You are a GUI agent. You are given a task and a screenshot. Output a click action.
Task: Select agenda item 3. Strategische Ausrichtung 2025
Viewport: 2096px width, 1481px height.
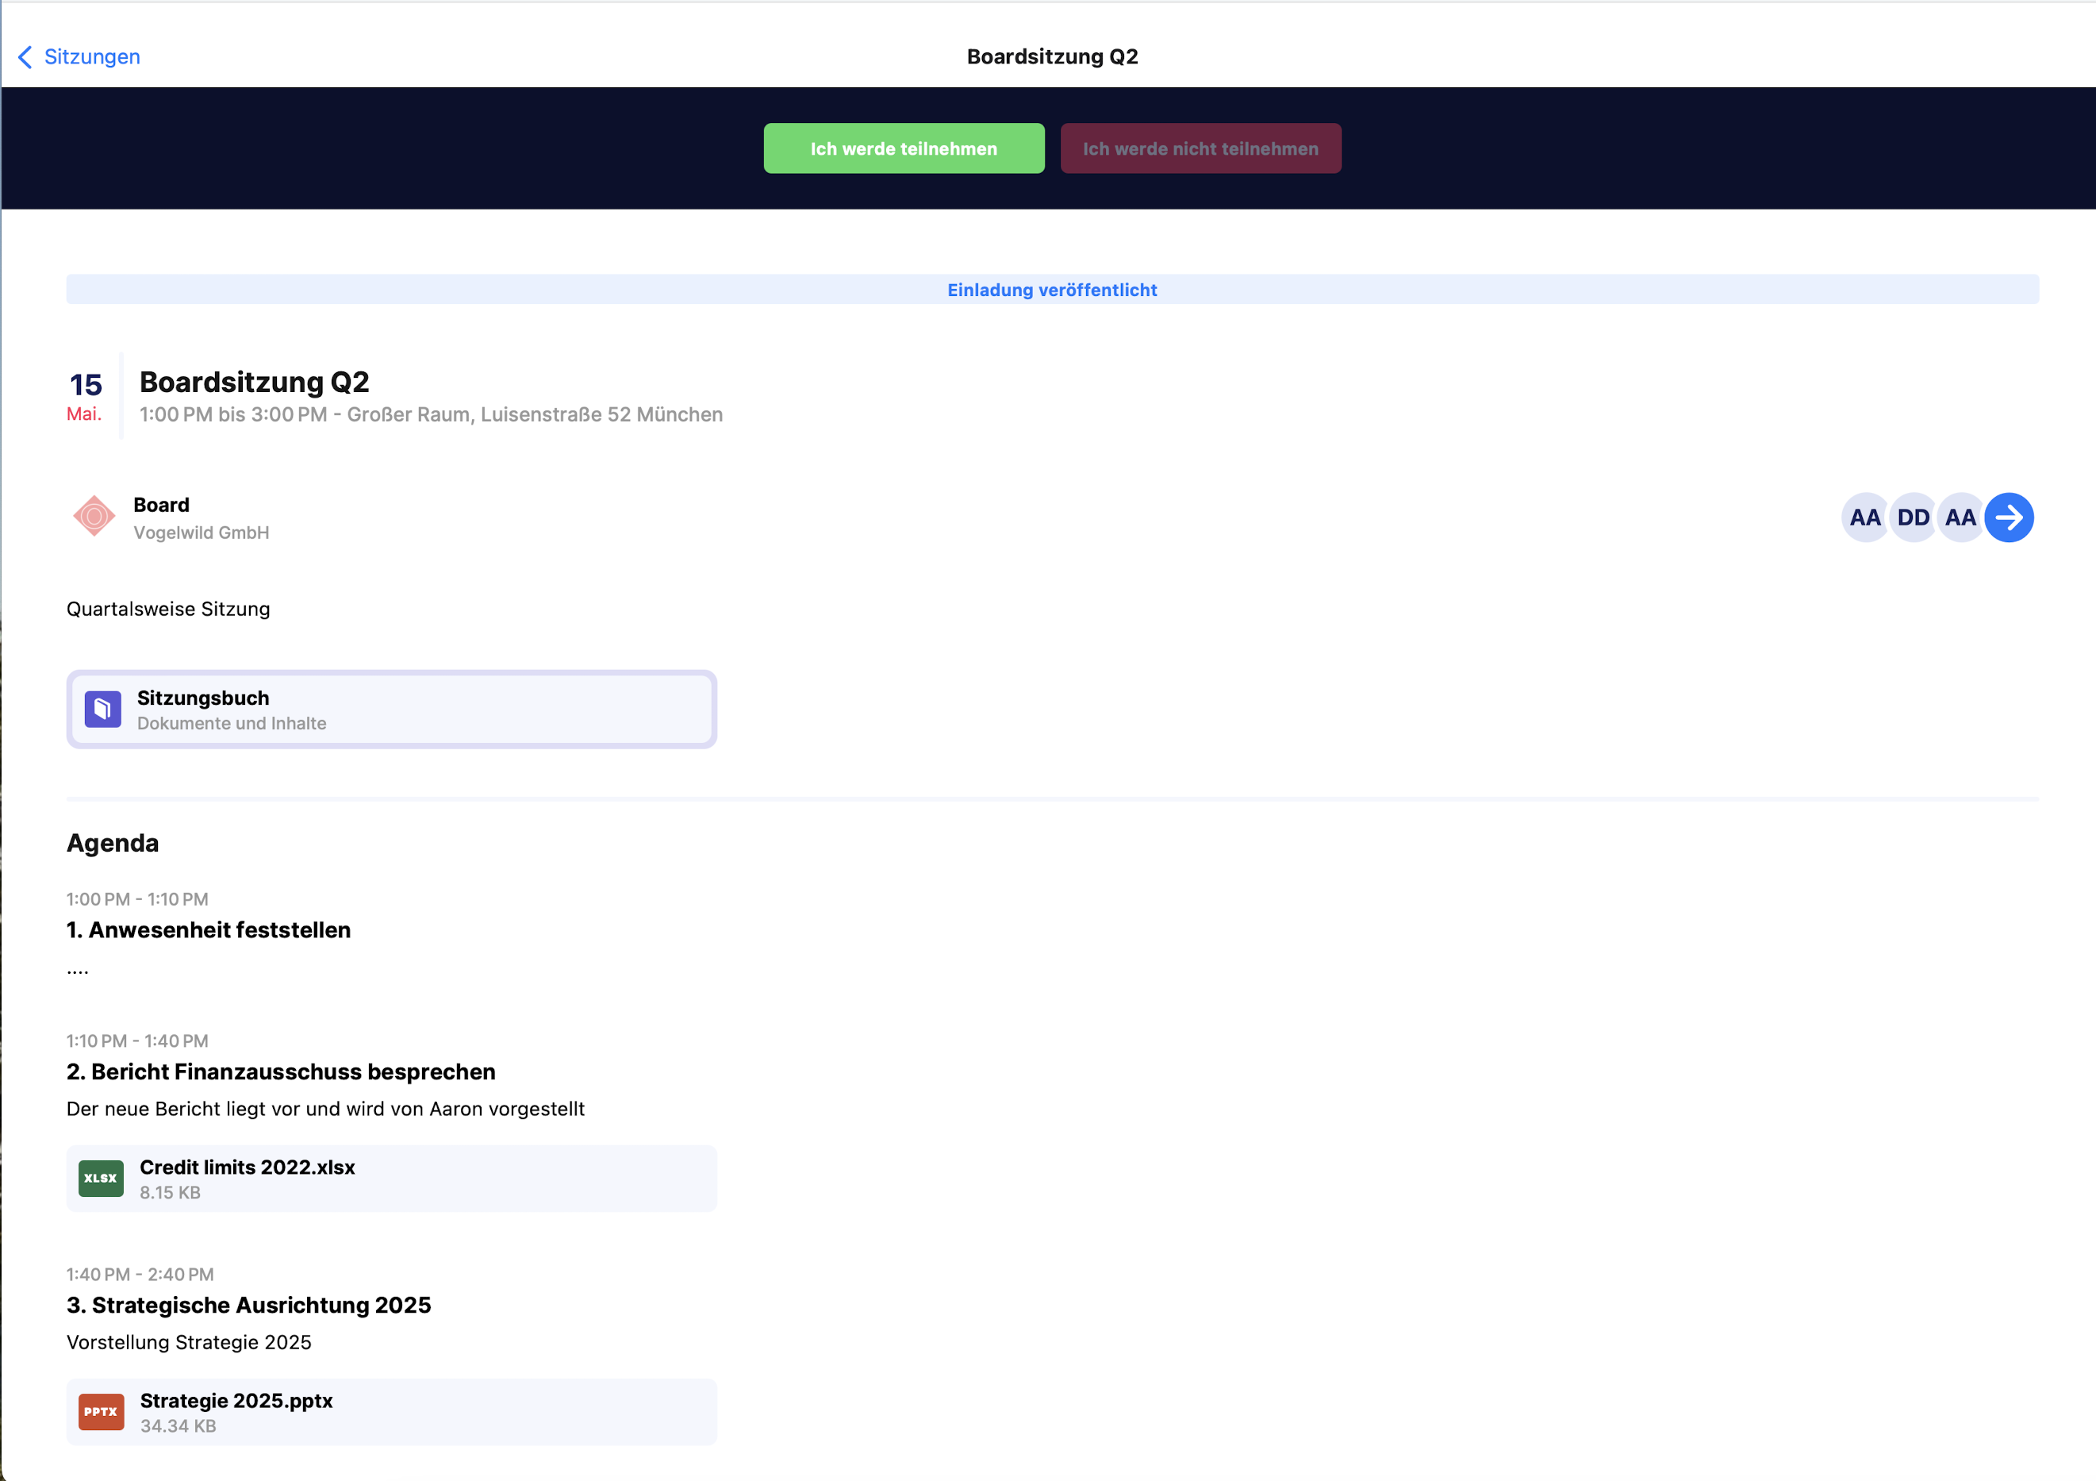point(248,1305)
